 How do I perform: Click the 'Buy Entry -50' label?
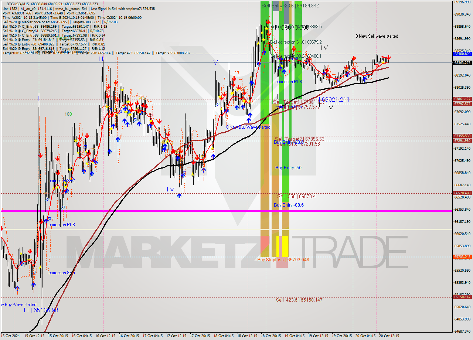pos(288,168)
